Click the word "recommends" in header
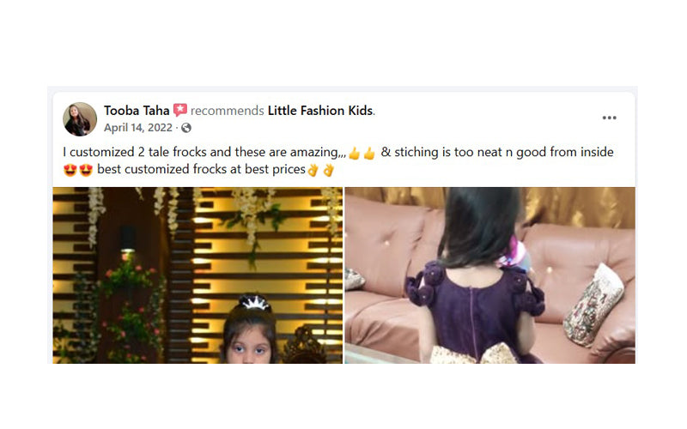Viewport: 687px width, 429px height. 227,111
